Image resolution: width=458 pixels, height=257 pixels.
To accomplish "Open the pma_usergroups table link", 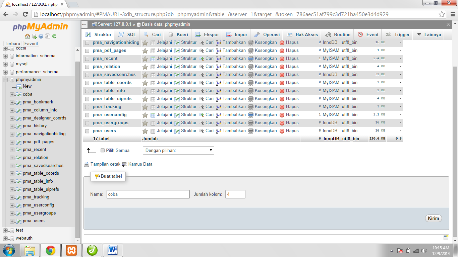I will tap(111, 123).
